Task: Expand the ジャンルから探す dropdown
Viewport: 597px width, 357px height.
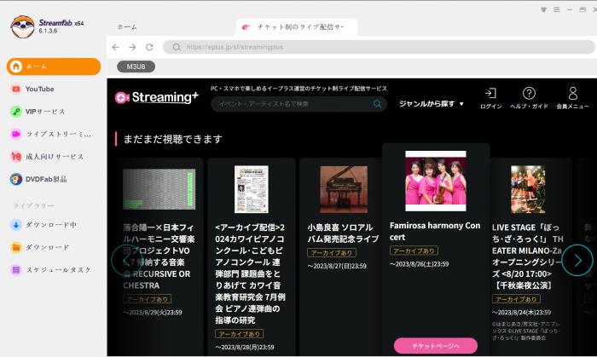Action: tap(431, 103)
